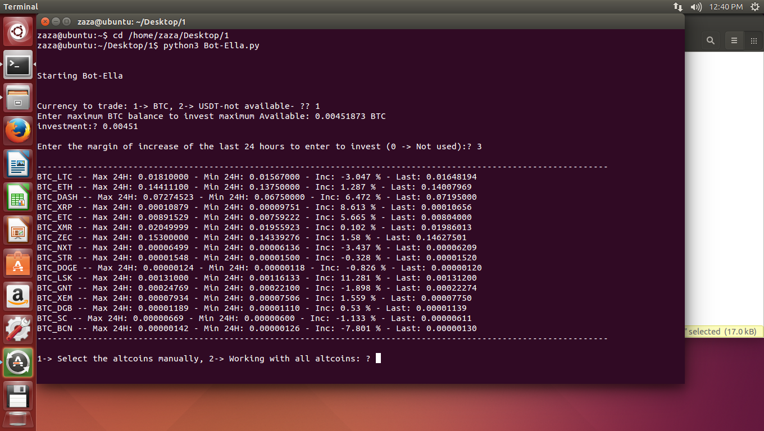
Task: Open the Files manager launcher icon
Action: [x=19, y=99]
